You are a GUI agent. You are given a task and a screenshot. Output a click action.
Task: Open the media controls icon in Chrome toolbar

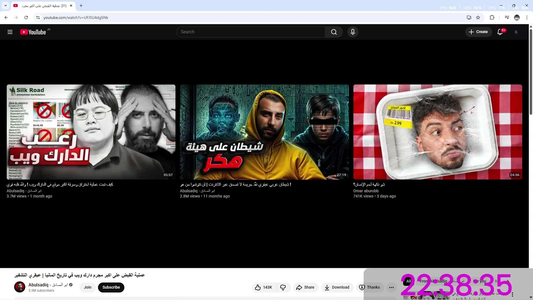[x=507, y=17]
